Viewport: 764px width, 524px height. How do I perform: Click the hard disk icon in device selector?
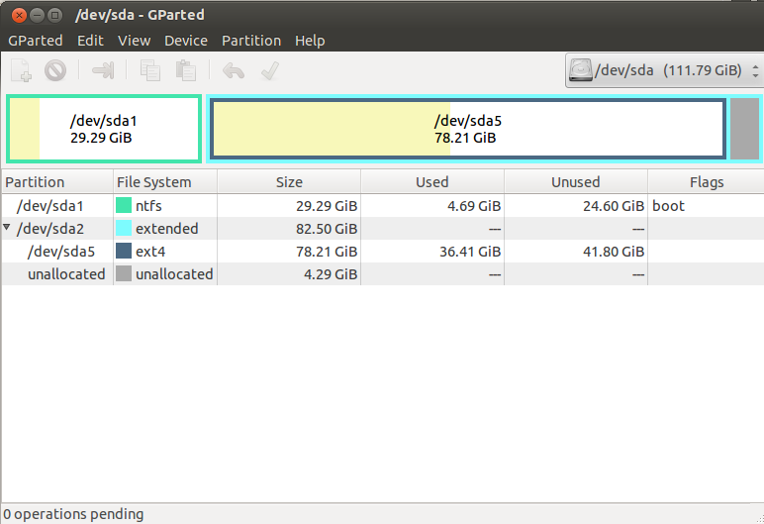[581, 71]
